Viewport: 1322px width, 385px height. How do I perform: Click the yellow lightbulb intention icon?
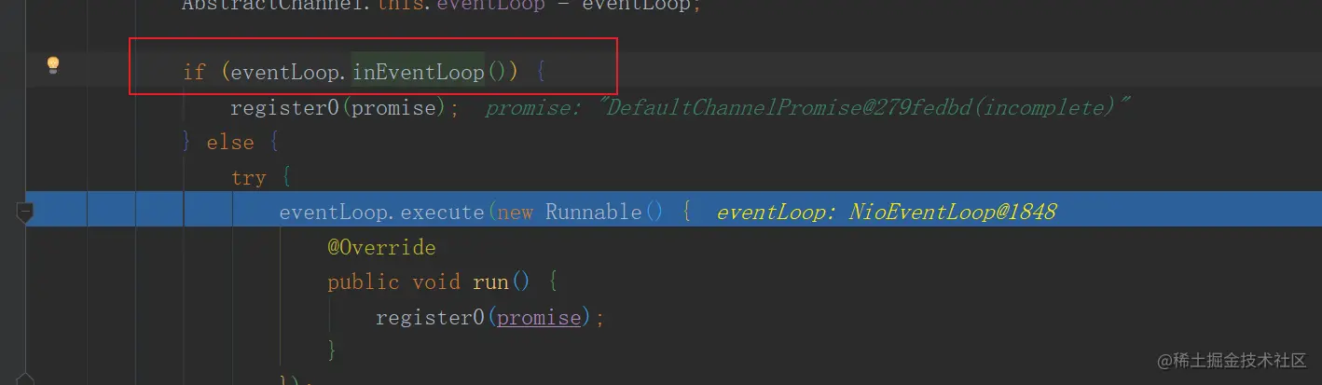click(x=53, y=65)
